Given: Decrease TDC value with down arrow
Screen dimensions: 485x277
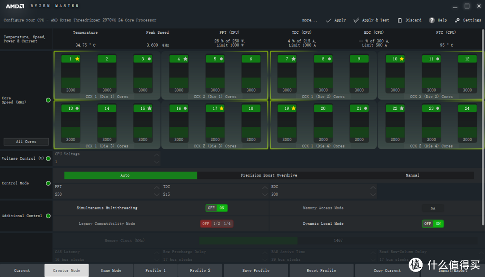Looking at the screenshot, I should [x=265, y=195].
